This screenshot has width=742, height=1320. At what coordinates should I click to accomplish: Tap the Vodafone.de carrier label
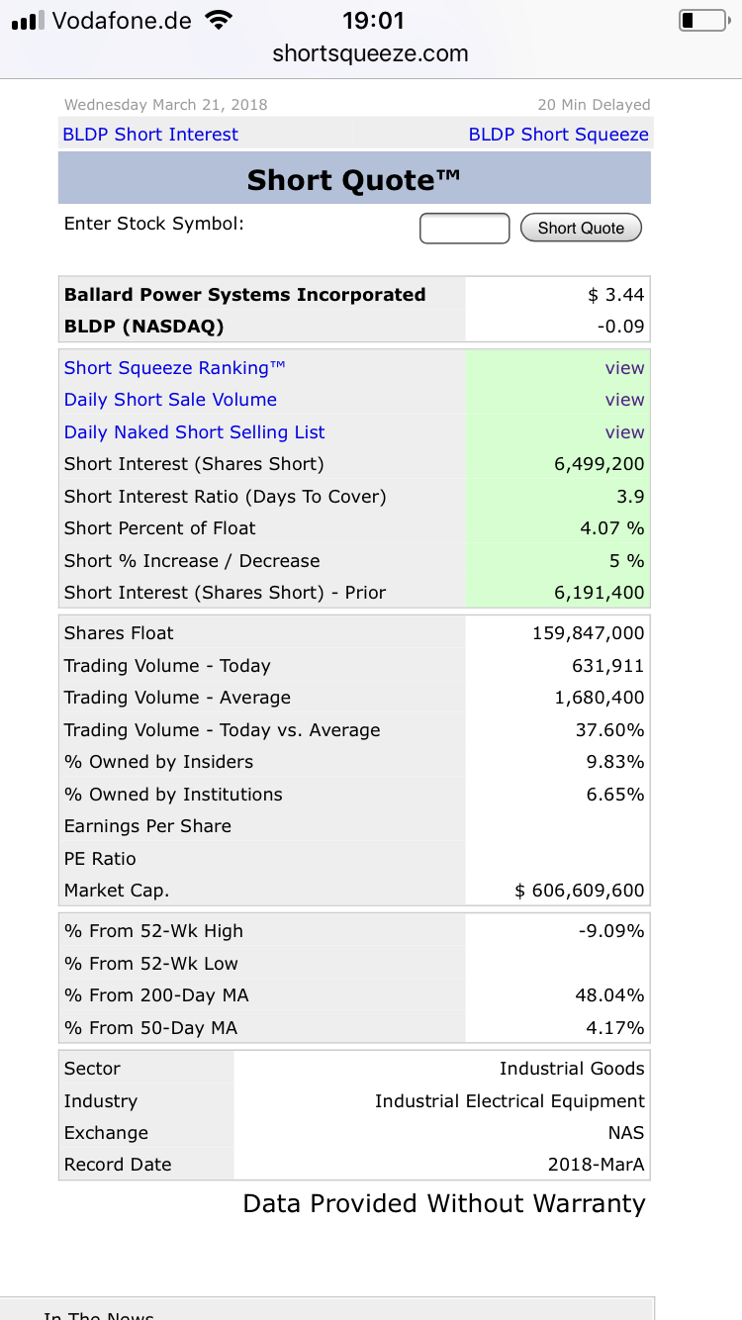[122, 21]
